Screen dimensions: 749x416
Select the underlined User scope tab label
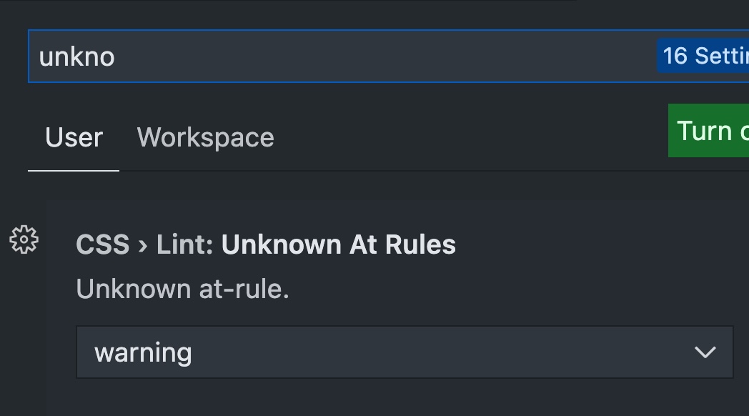click(74, 137)
